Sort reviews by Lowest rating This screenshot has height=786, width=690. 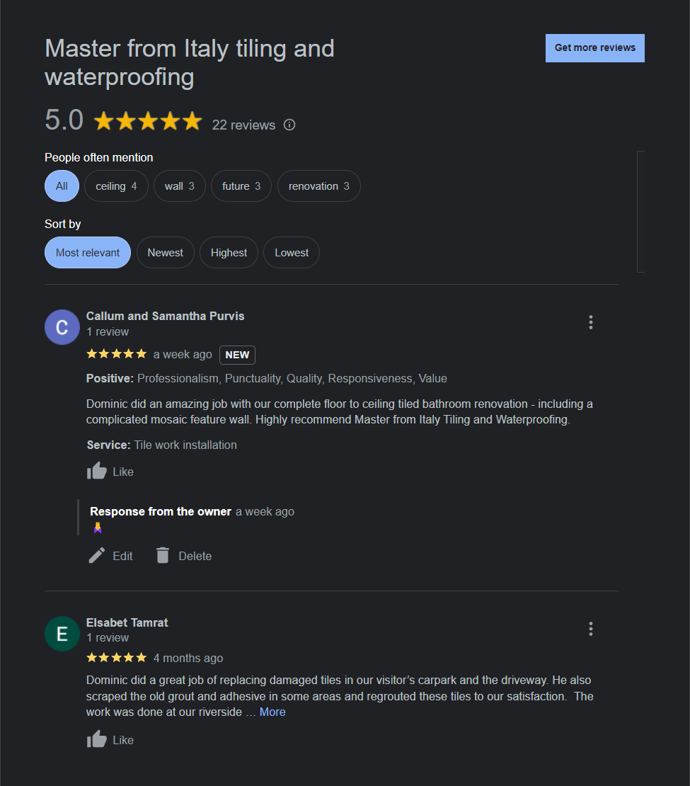(292, 253)
